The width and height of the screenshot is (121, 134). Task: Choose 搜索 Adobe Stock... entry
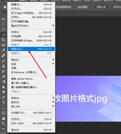tap(31, 79)
